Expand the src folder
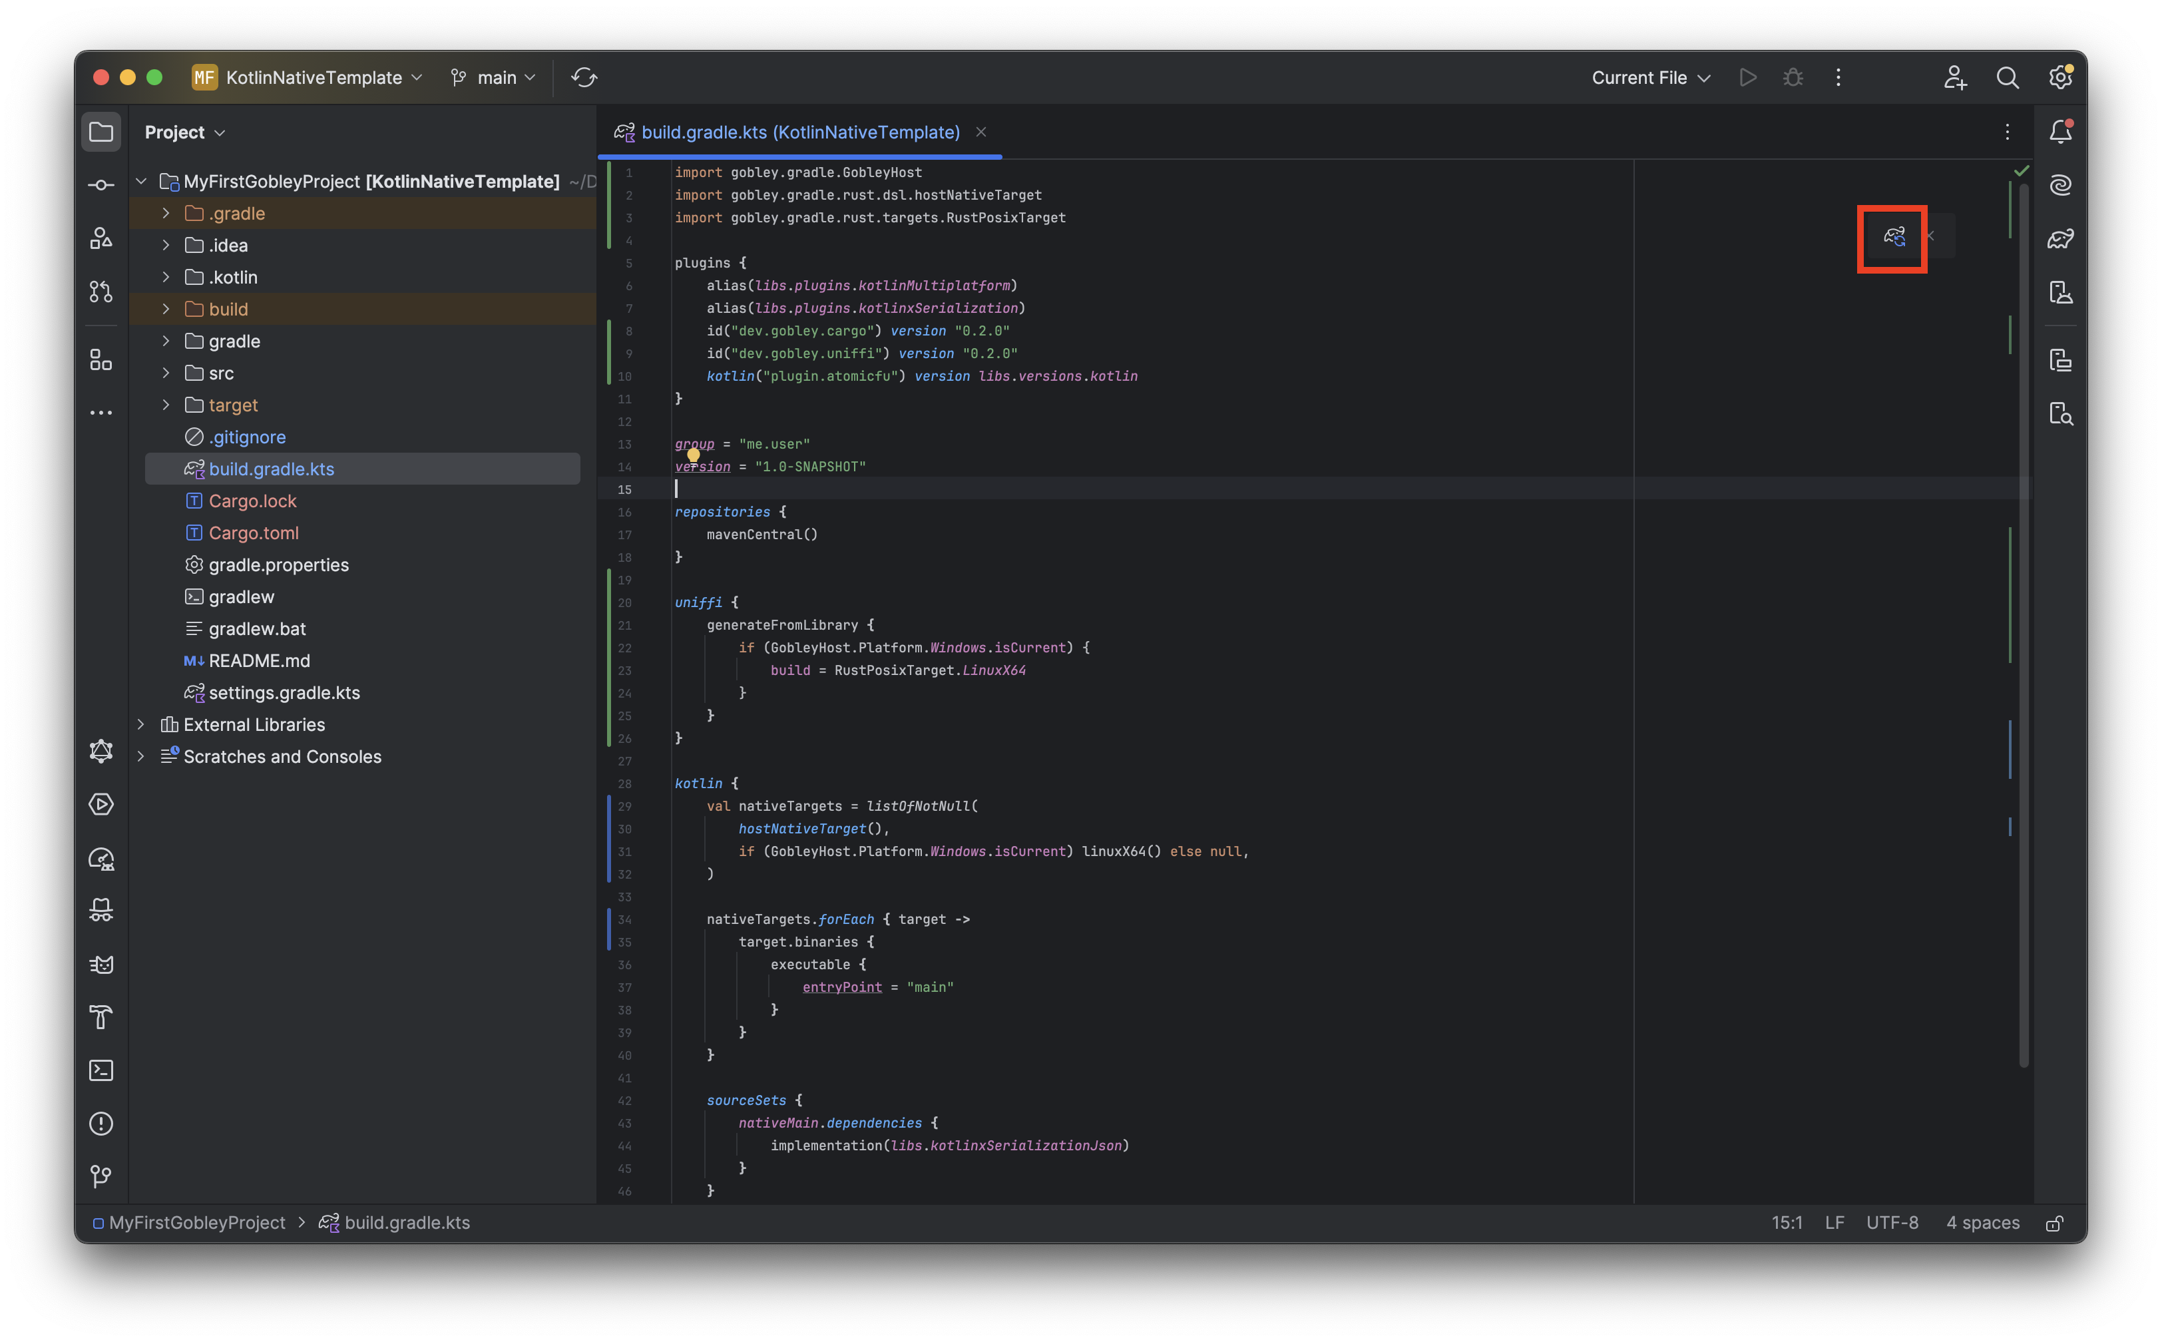 166,373
